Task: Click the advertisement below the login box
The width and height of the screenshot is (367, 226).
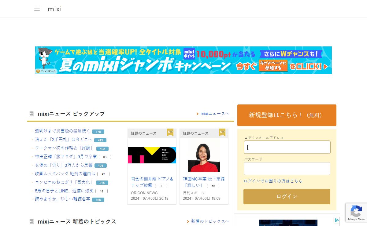Action: [288, 222]
